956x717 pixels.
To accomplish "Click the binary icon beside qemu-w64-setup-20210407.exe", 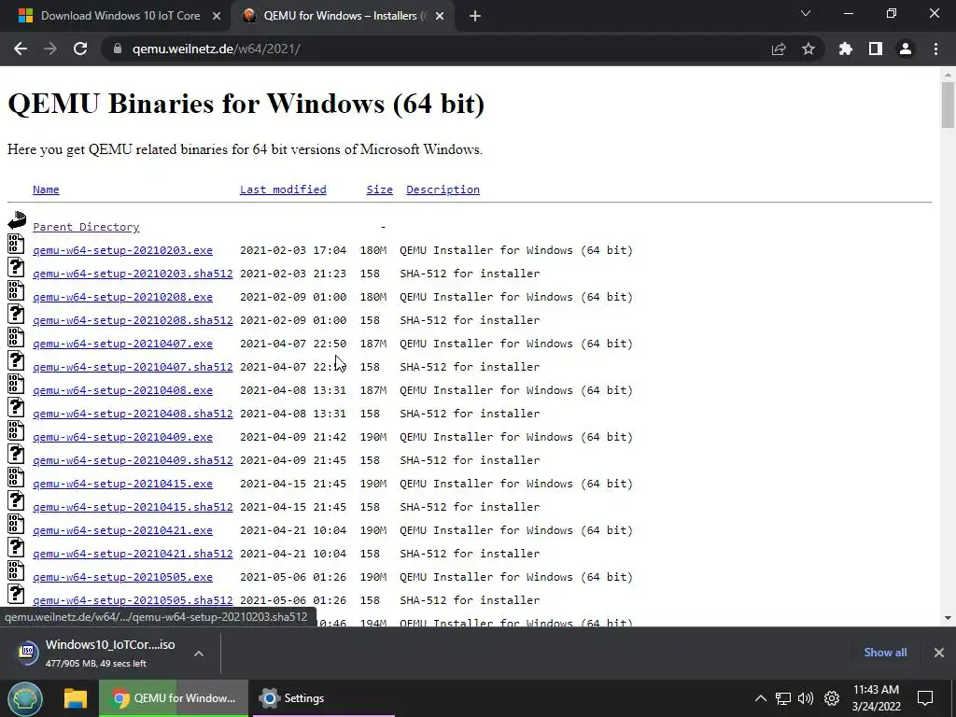I will (16, 337).
